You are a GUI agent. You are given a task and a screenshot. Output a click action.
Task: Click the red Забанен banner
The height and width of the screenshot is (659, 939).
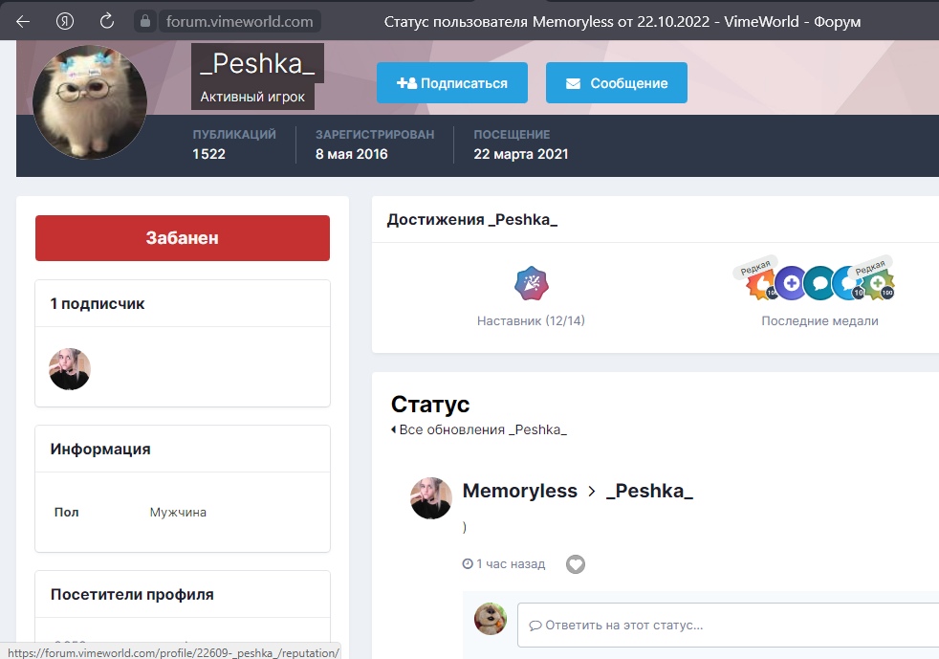(x=182, y=238)
